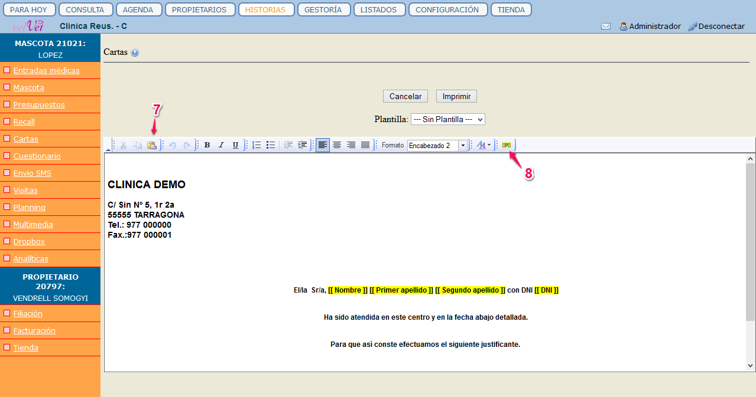
Task: Open the Plantilla dropdown
Action: [x=447, y=119]
